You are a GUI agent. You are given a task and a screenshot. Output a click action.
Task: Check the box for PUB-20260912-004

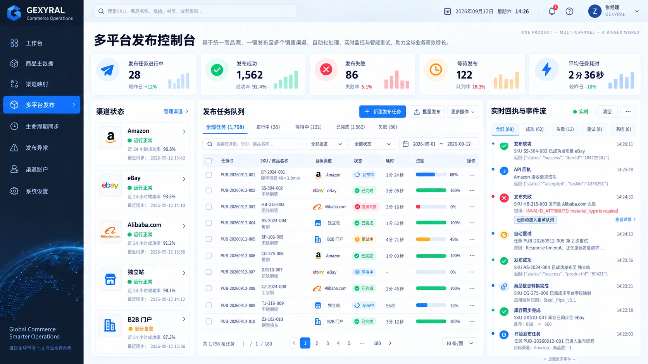[209, 223]
